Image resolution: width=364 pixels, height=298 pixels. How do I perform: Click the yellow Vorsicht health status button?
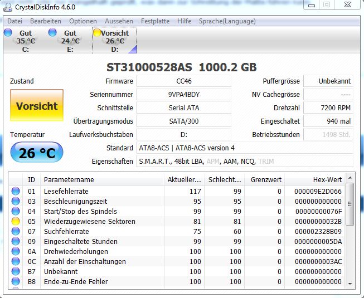coord(37,105)
